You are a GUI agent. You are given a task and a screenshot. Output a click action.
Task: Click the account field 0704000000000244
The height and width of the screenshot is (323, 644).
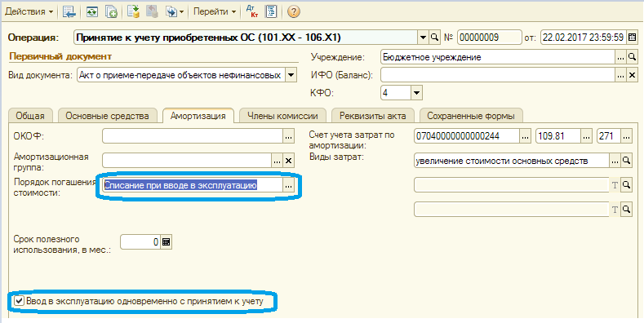[467, 136]
